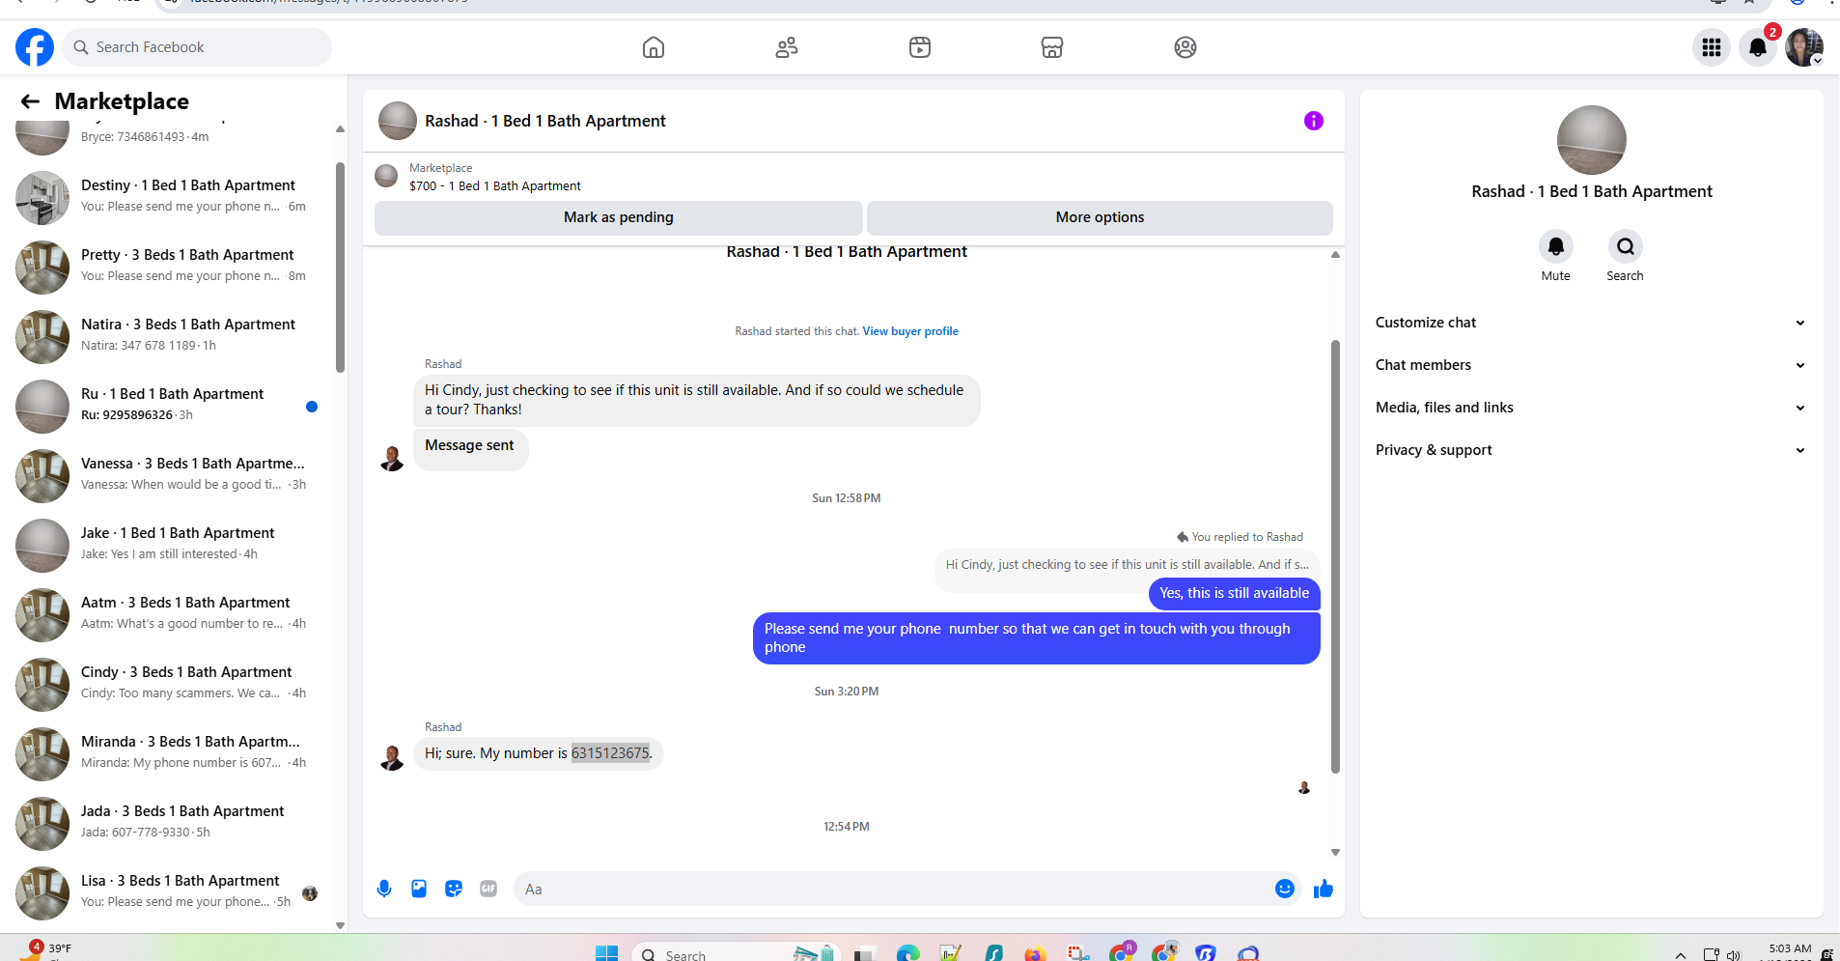This screenshot has height=961, width=1840.
Task: Open the View buyer profile link
Action: [x=910, y=331]
